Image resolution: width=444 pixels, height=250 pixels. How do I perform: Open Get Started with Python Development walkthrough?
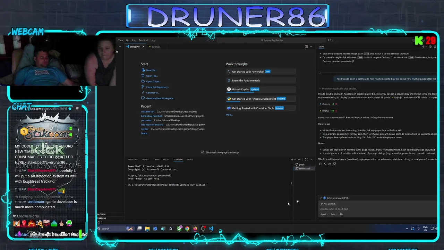click(261, 99)
